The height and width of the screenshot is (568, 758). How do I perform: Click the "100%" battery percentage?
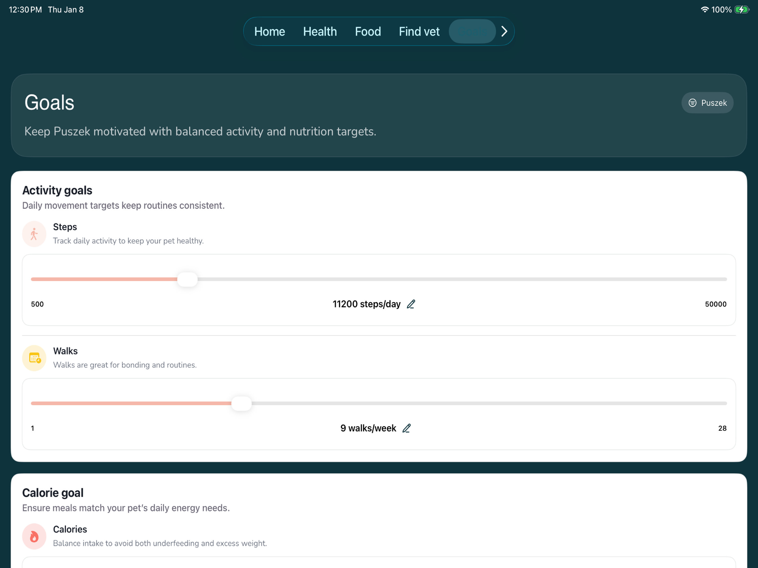(x=721, y=10)
